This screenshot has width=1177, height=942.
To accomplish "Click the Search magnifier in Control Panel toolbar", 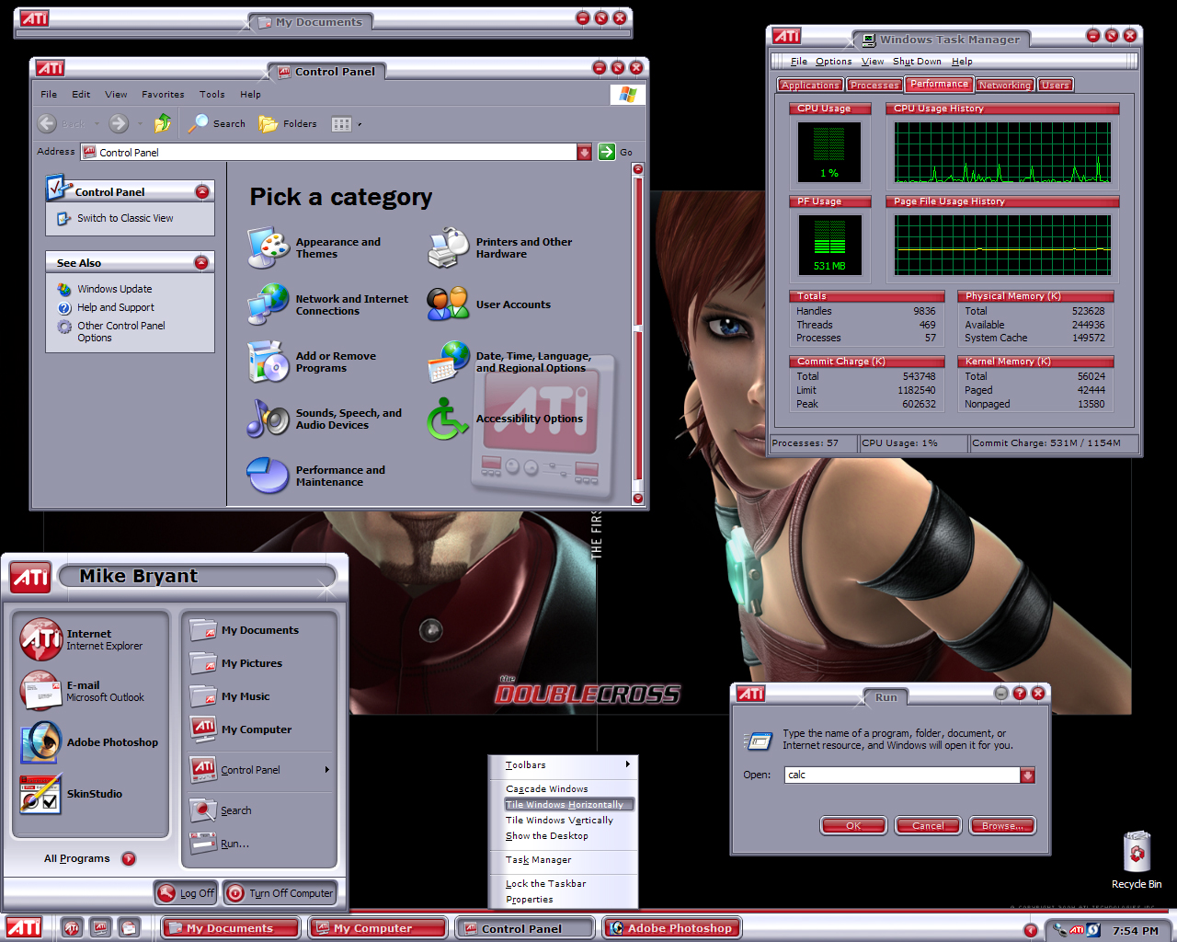I will 199,123.
